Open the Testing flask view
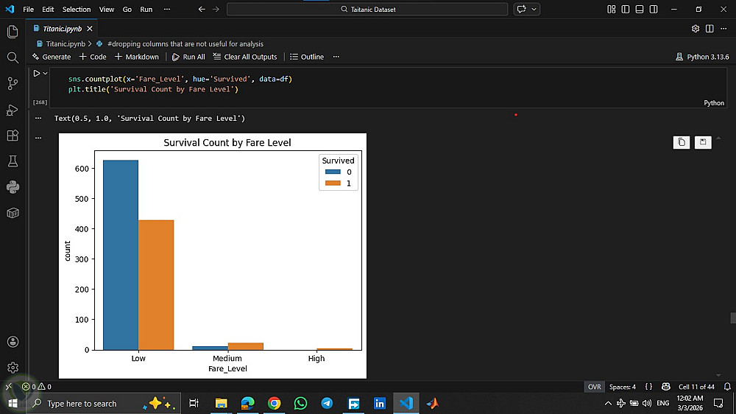This screenshot has width=736, height=414. [13, 161]
